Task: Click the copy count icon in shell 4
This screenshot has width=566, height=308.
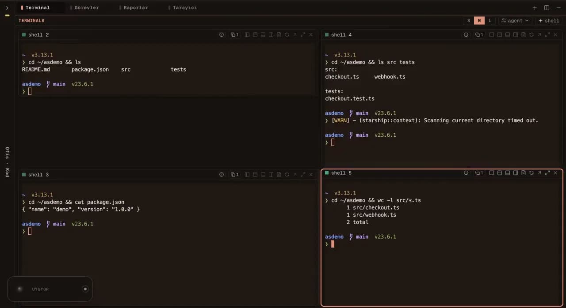Action: [x=479, y=35]
